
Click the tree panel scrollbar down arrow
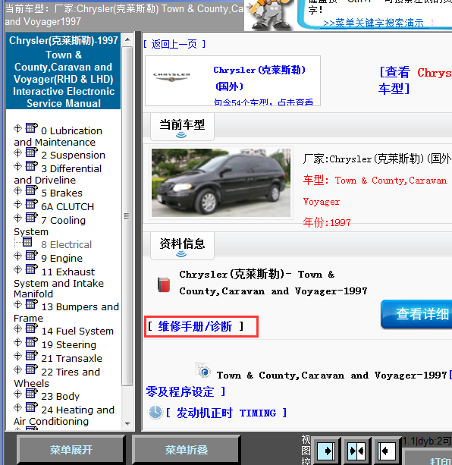[127, 423]
